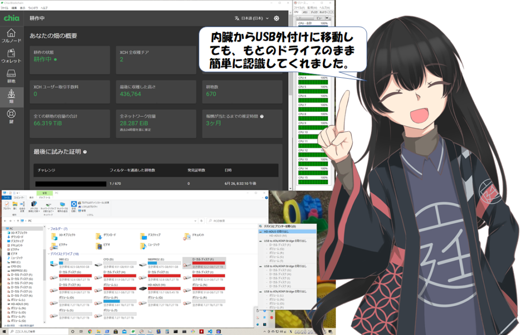Click the CPU 5 usage graph in Resource Monitor

[x=313, y=92]
